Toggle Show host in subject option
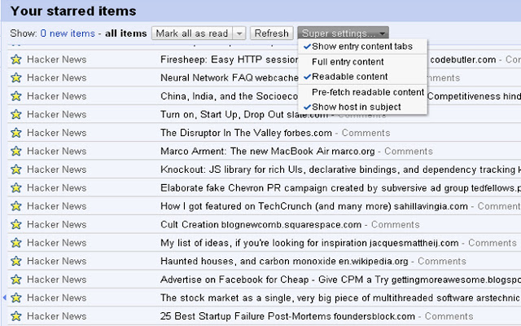521x326 pixels. 362,107
